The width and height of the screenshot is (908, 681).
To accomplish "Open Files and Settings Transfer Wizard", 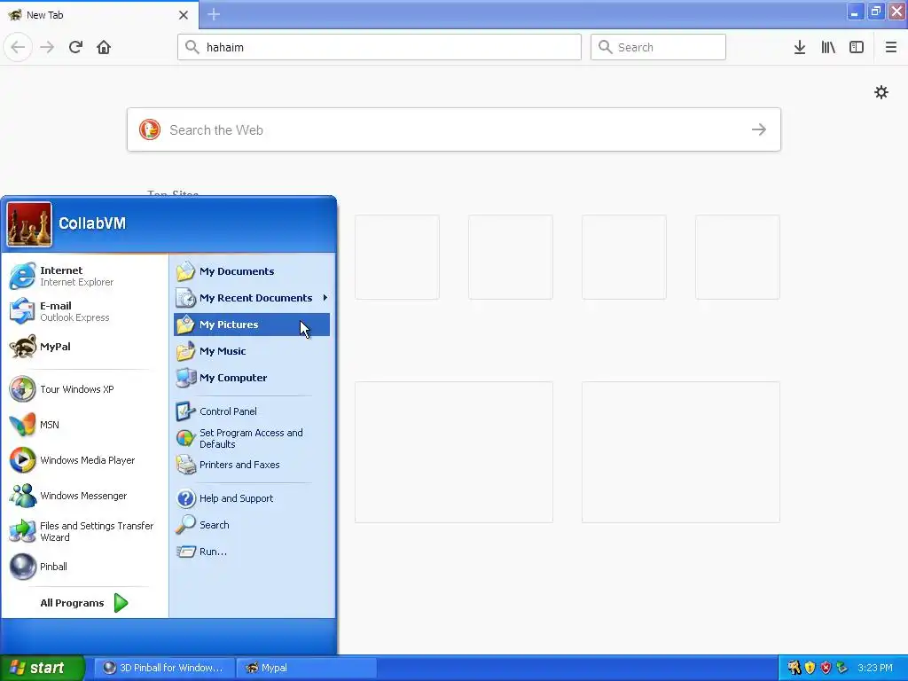I will pos(84,531).
